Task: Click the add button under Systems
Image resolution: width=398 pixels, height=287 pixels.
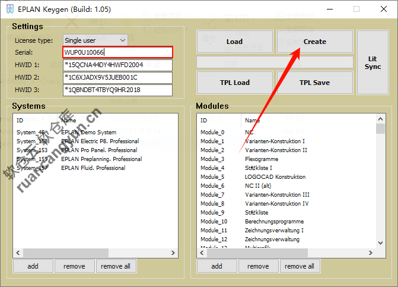Action: click(x=33, y=266)
